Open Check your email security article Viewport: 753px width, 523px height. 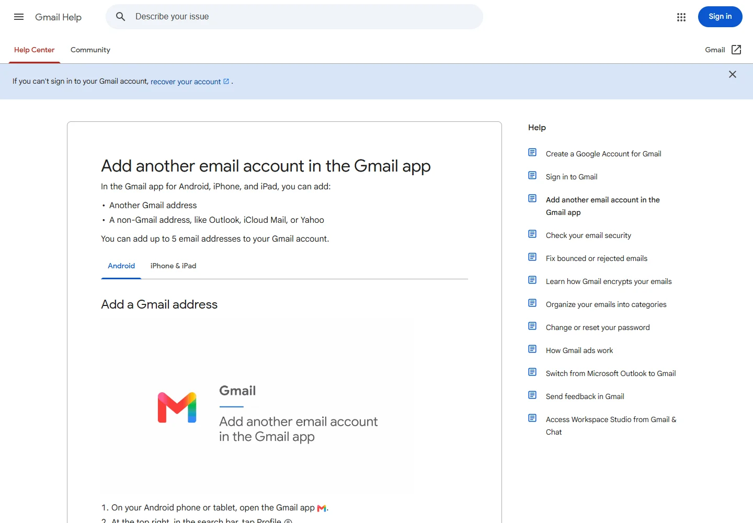[x=588, y=235]
